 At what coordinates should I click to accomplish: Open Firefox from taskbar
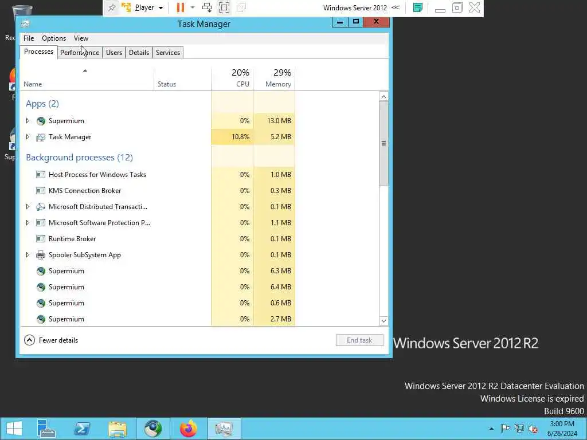[188, 429]
